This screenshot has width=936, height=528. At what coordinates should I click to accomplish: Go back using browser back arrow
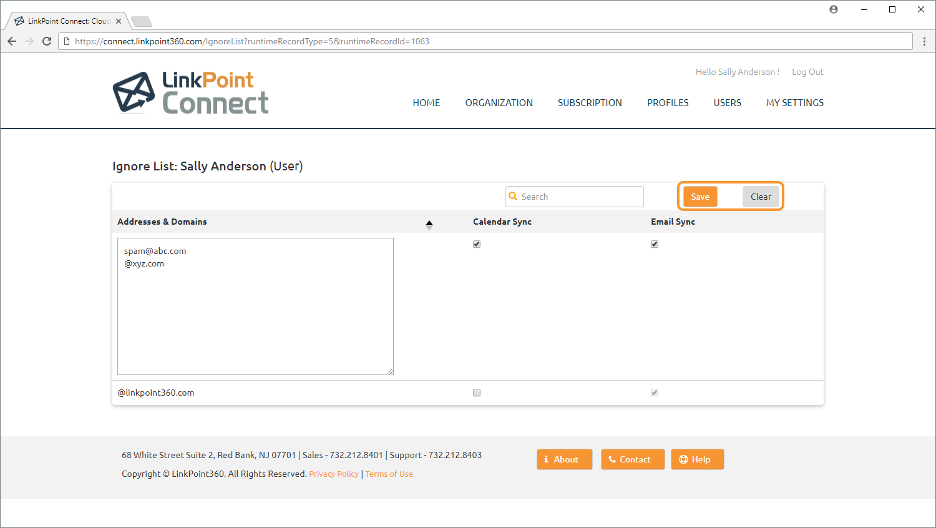click(x=12, y=41)
